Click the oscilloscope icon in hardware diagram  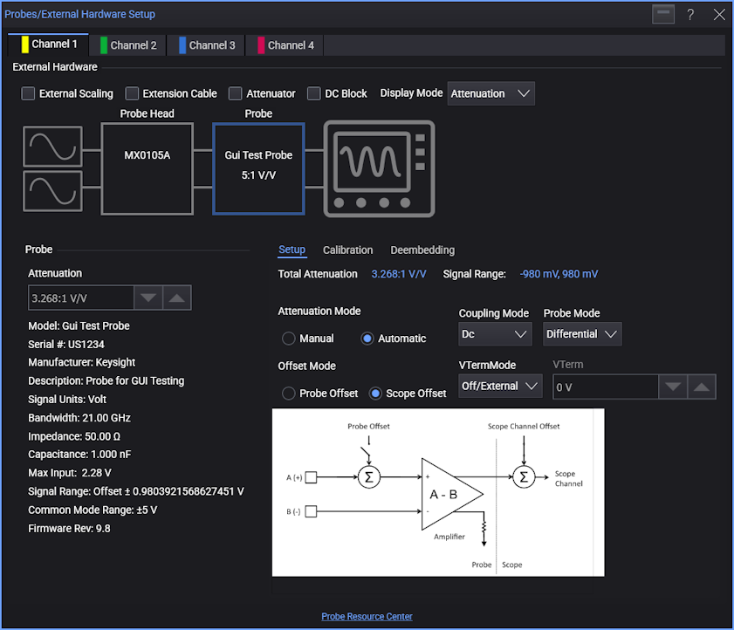(379, 168)
